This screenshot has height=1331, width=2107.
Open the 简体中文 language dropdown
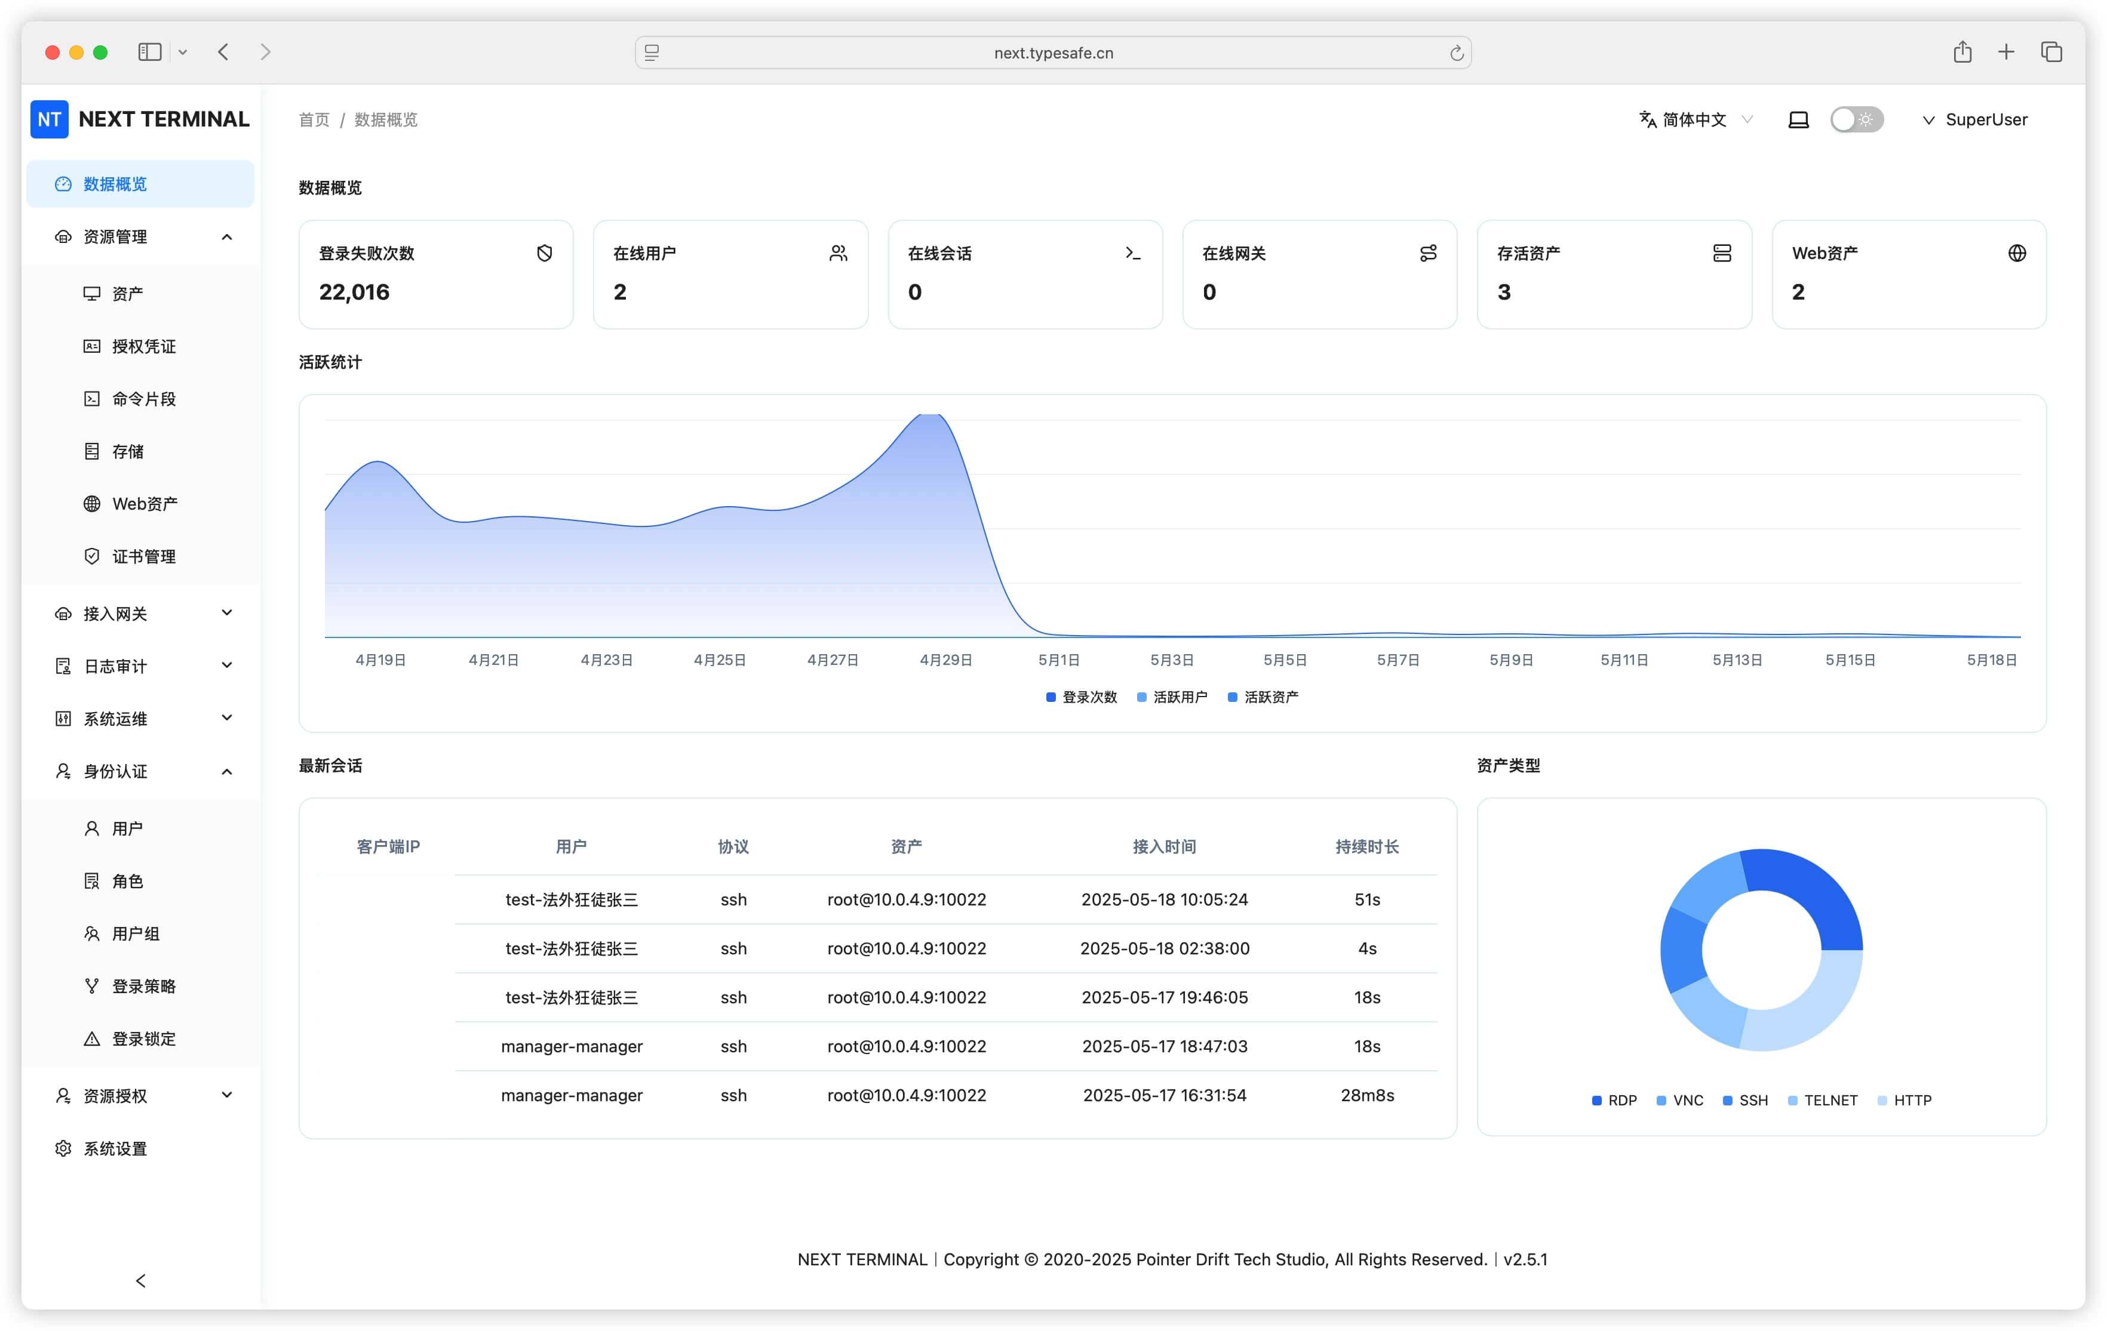coord(1695,120)
